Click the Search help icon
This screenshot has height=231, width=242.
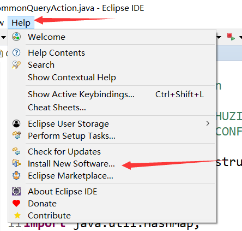tap(16, 65)
